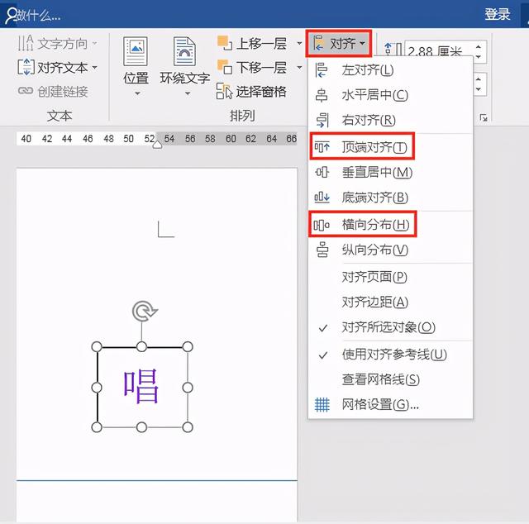Image resolution: width=529 pixels, height=524 pixels.
Task: Open the size dialog launcher arrow
Action: click(x=484, y=117)
